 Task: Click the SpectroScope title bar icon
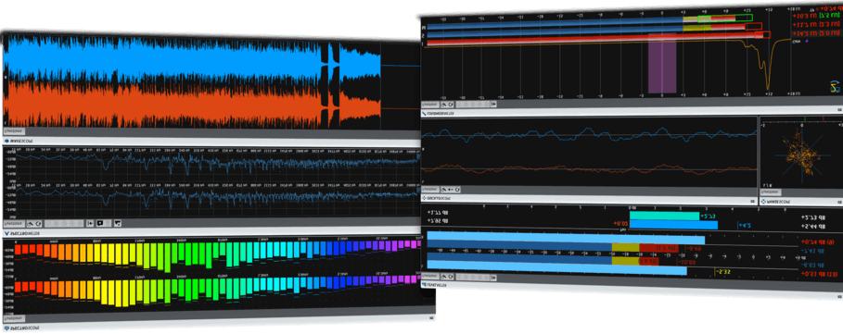7,328
